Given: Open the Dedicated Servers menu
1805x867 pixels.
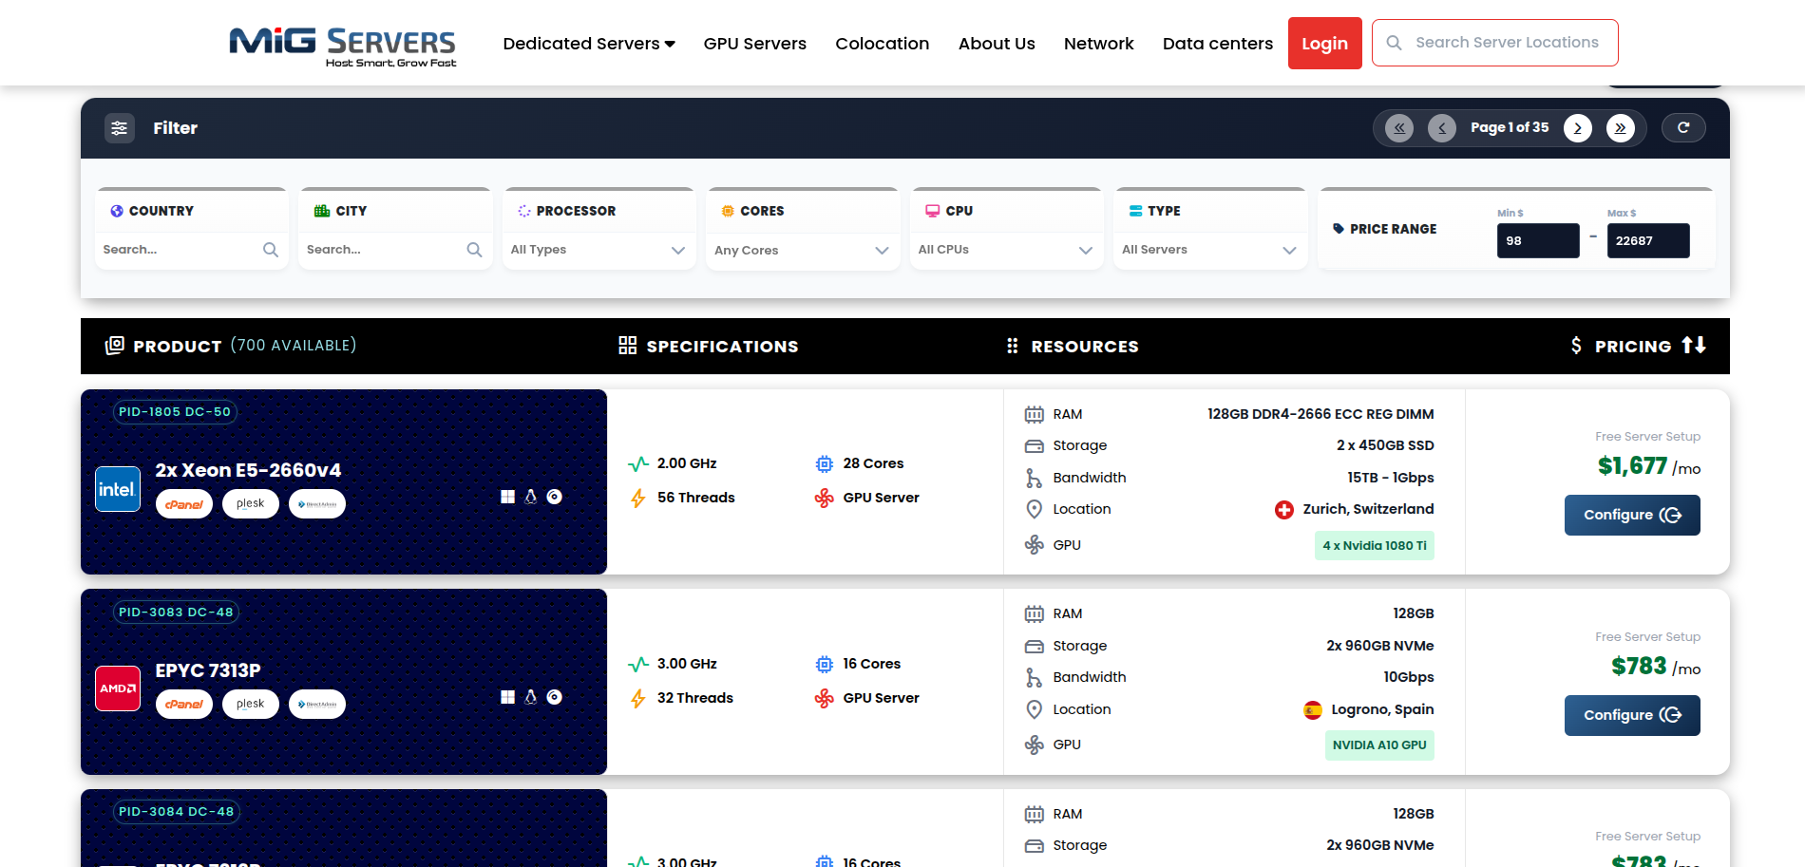Looking at the screenshot, I should point(588,43).
